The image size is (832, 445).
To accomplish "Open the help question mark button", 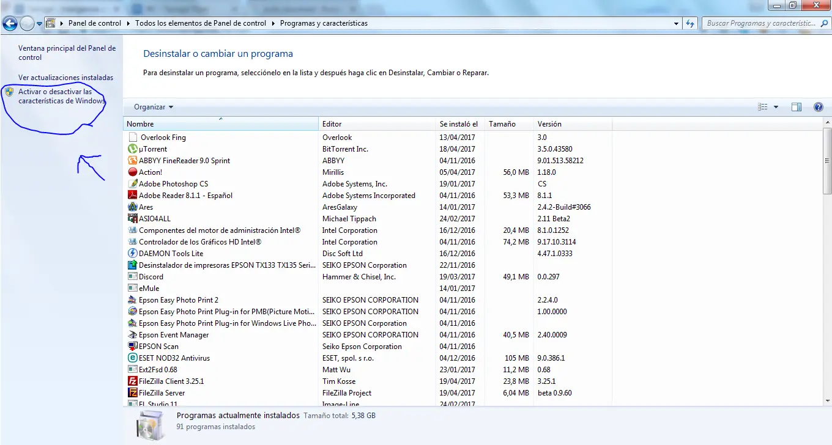I will pos(819,107).
